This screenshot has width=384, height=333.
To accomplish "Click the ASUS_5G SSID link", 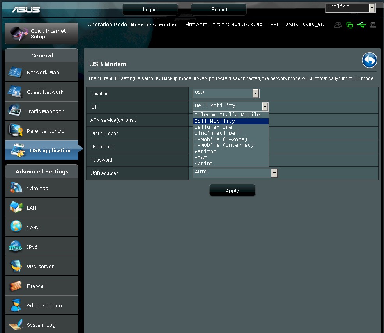I will (x=313, y=25).
